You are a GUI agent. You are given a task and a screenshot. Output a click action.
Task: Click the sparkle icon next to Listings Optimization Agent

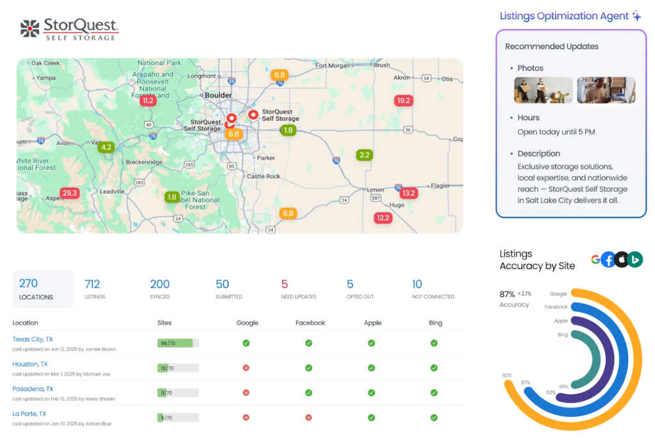[635, 15]
